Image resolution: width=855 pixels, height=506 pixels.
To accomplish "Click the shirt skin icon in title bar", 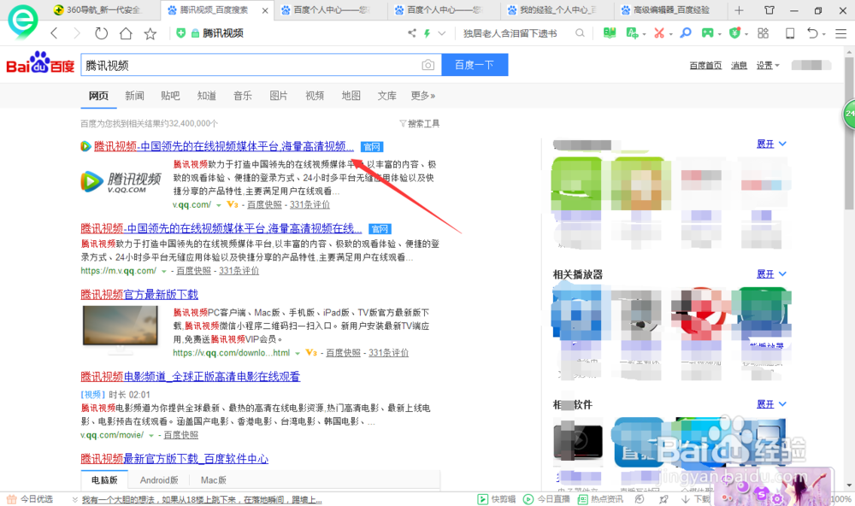I will click(769, 9).
